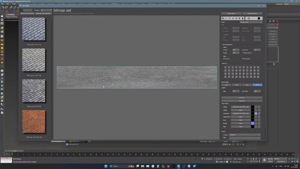The image size is (300, 169).
Task: Click the black swatch in bitmap set toolbar
Action: (x=259, y=18)
